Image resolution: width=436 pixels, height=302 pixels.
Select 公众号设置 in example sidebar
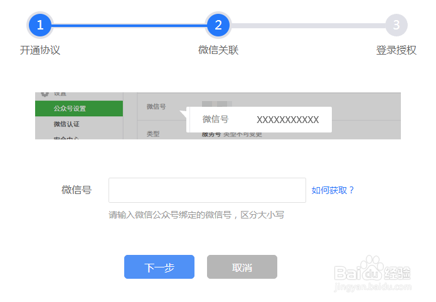pyautogui.click(x=79, y=109)
